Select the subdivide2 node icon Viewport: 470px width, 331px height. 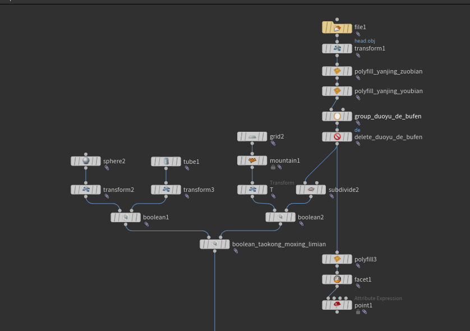311,190
